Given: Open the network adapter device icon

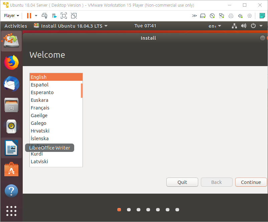Looking at the screenshot, I should pyautogui.click(x=222, y=16).
